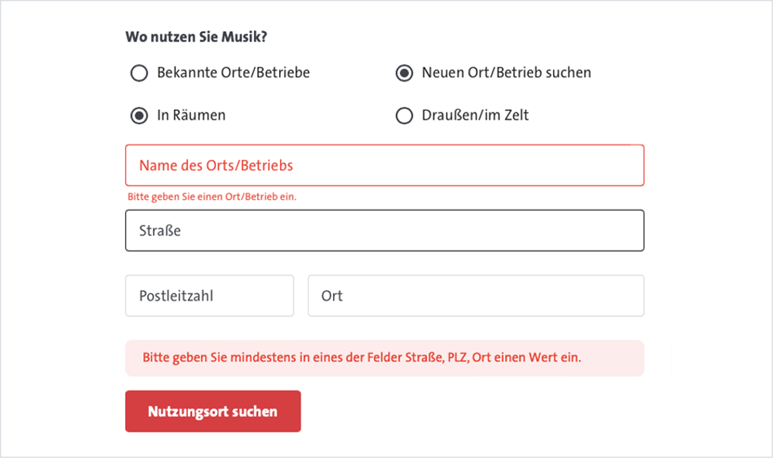Choose the 'In Räumen' radio option
773x458 pixels.
(139, 115)
